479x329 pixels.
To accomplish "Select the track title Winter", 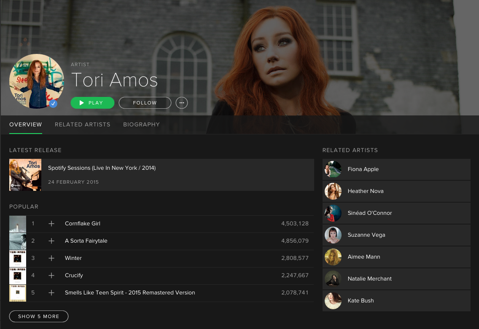I will pyautogui.click(x=73, y=258).
